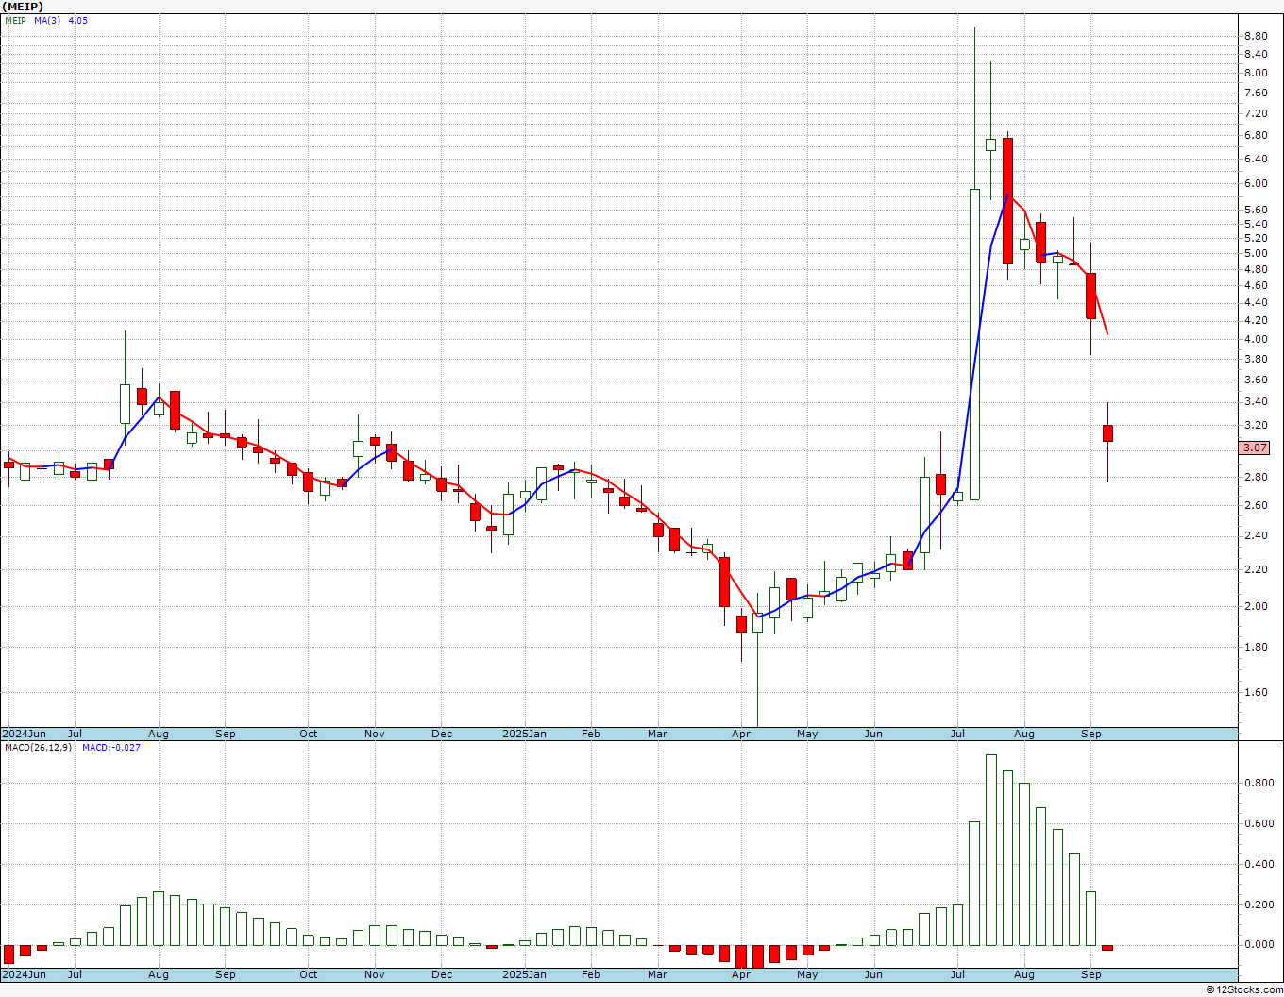Select the 0.000 MACD axis label
The image size is (1284, 997).
[1259, 944]
